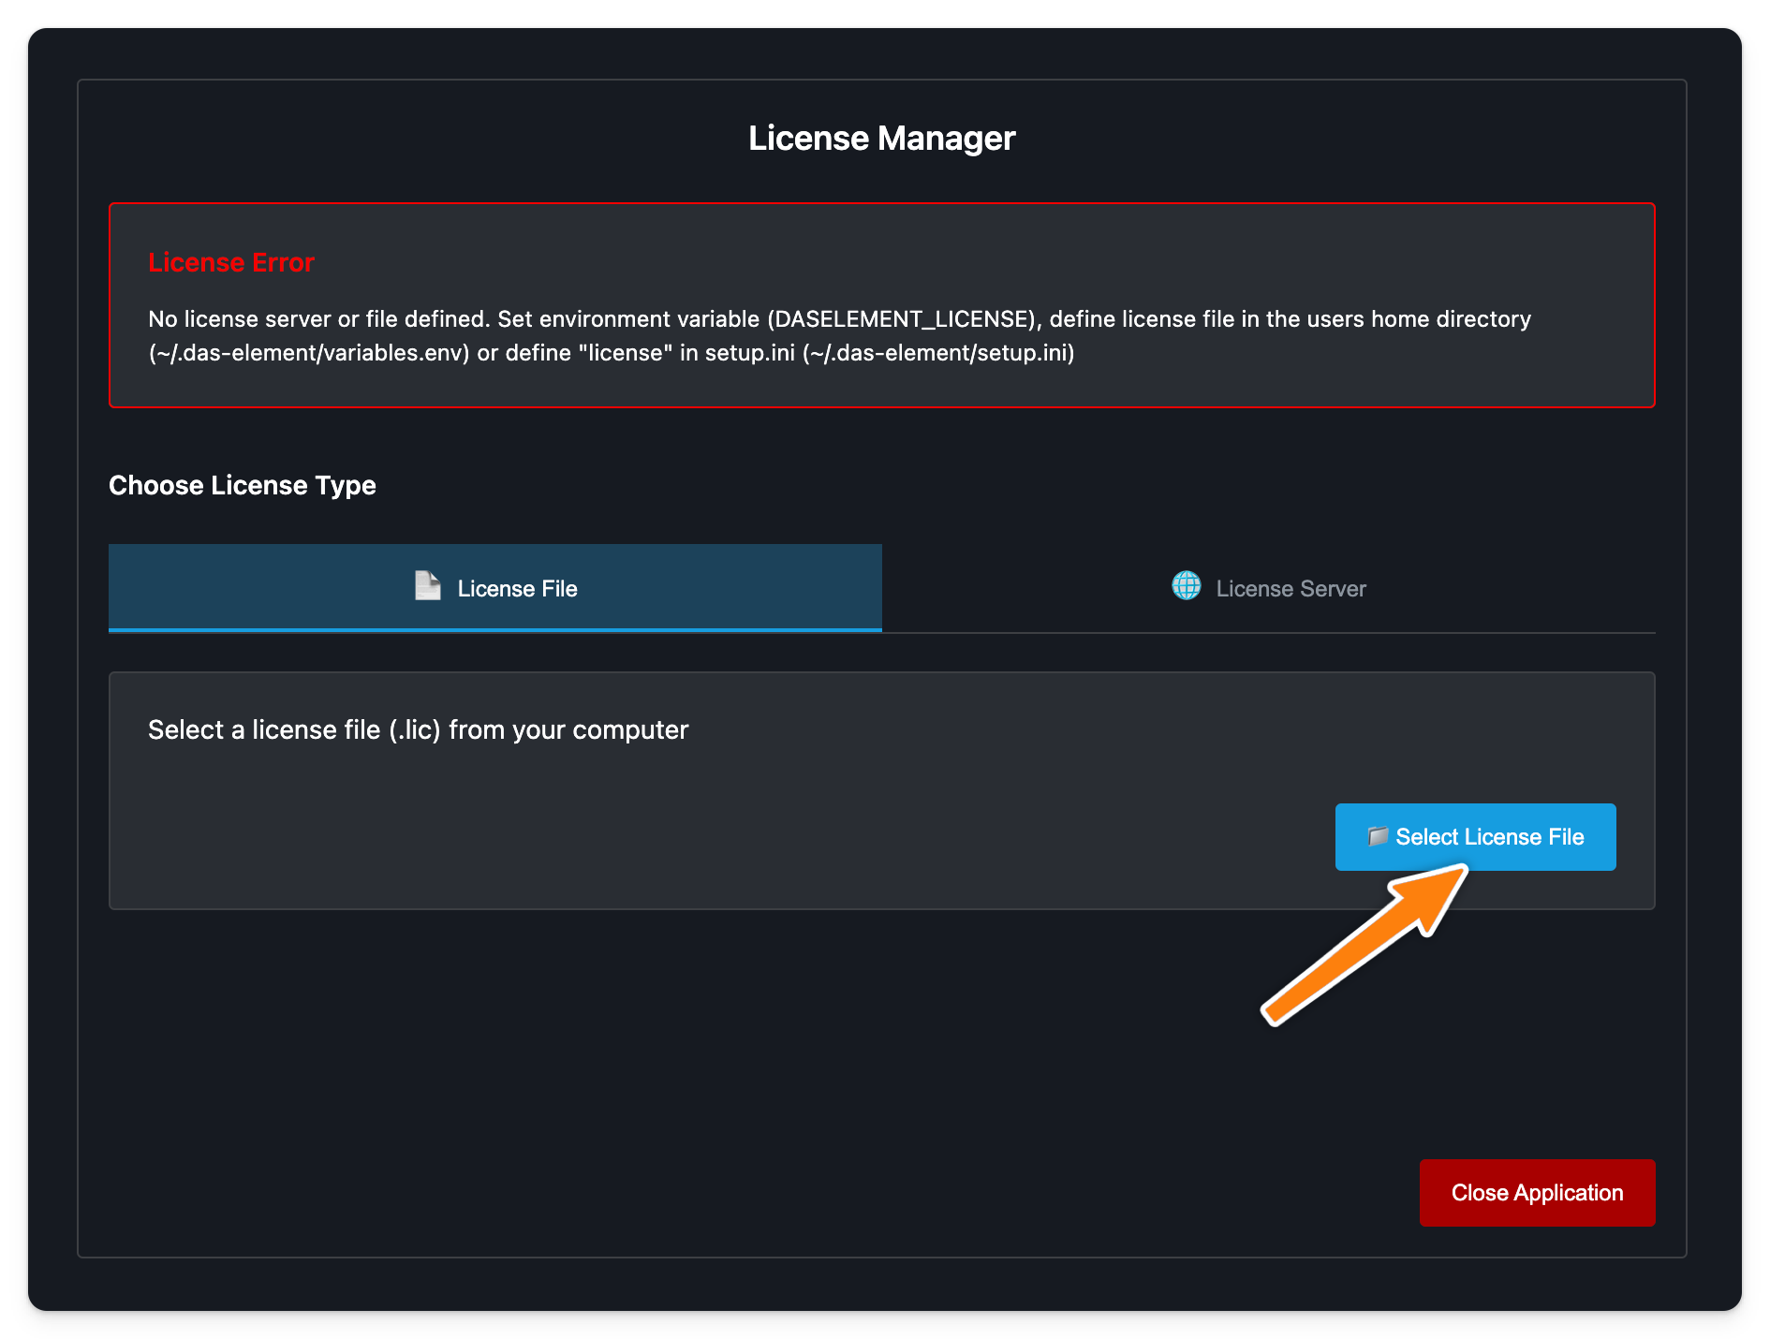Click the folder icon in Select License File button

[1377, 836]
